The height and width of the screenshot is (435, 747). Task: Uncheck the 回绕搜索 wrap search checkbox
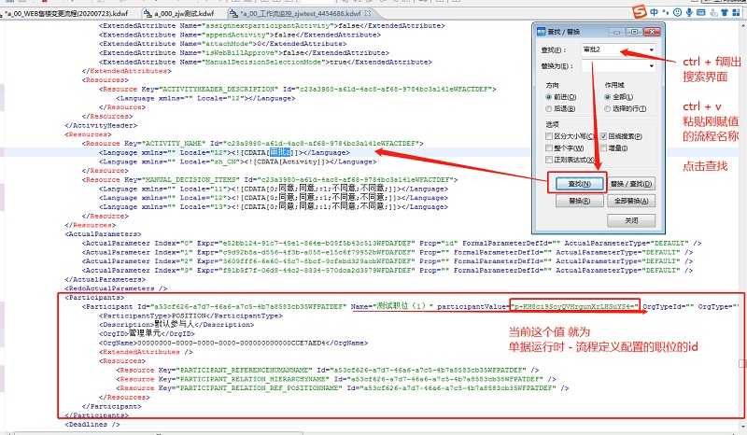pos(604,135)
